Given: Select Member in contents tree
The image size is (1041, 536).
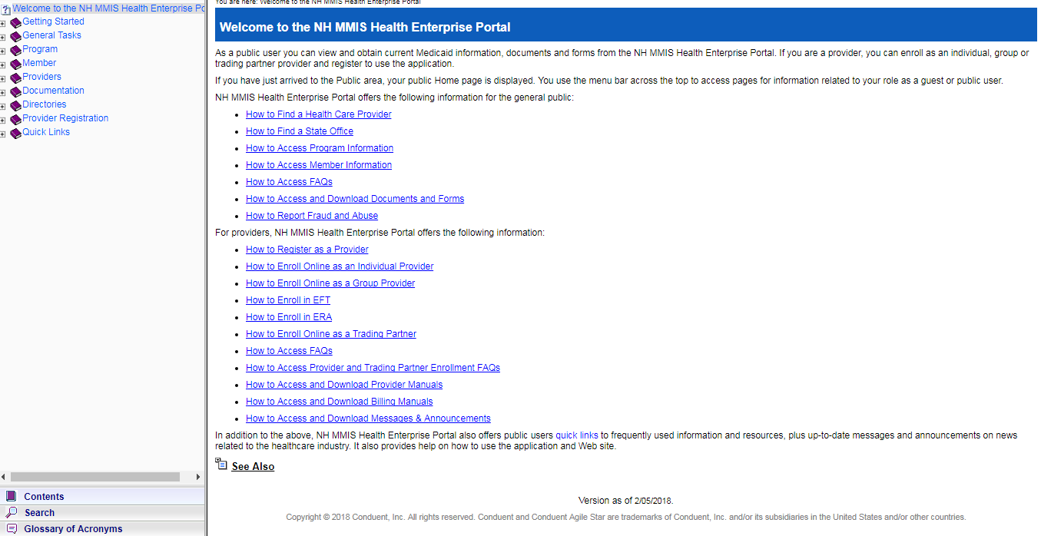Looking at the screenshot, I should (x=39, y=63).
